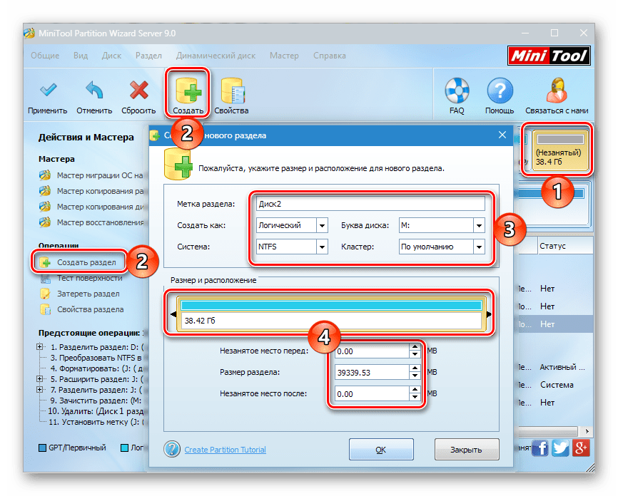Click the Отменить undo arrow icon
The height and width of the screenshot is (496, 618).
(x=94, y=91)
